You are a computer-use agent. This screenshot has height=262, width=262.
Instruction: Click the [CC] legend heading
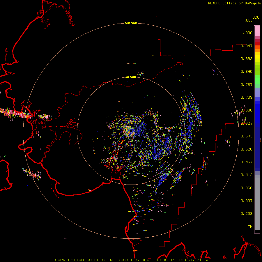[x=248, y=20]
